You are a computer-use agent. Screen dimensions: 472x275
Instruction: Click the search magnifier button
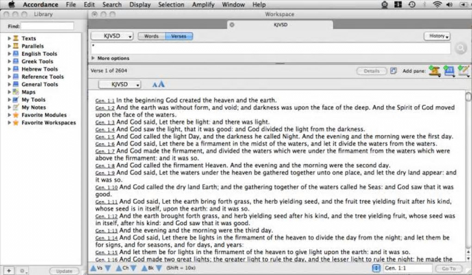[460, 48]
